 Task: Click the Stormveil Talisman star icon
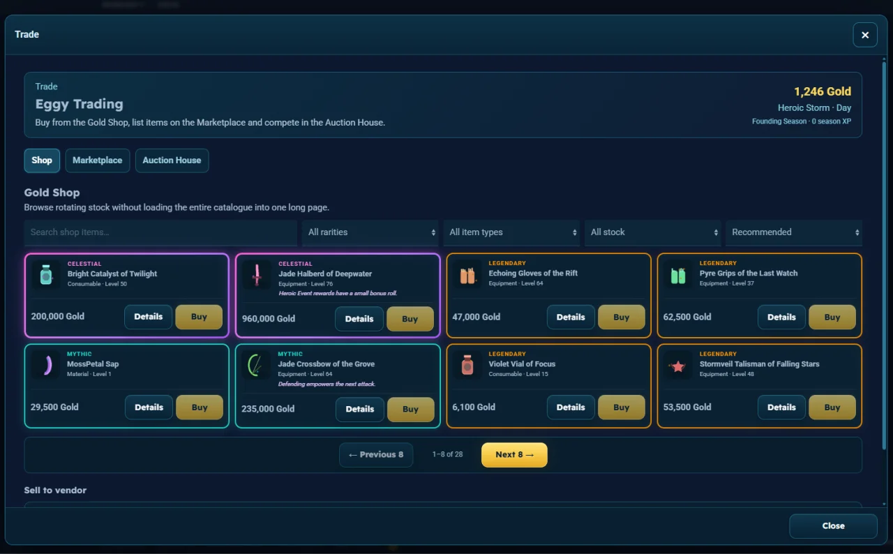pos(678,365)
